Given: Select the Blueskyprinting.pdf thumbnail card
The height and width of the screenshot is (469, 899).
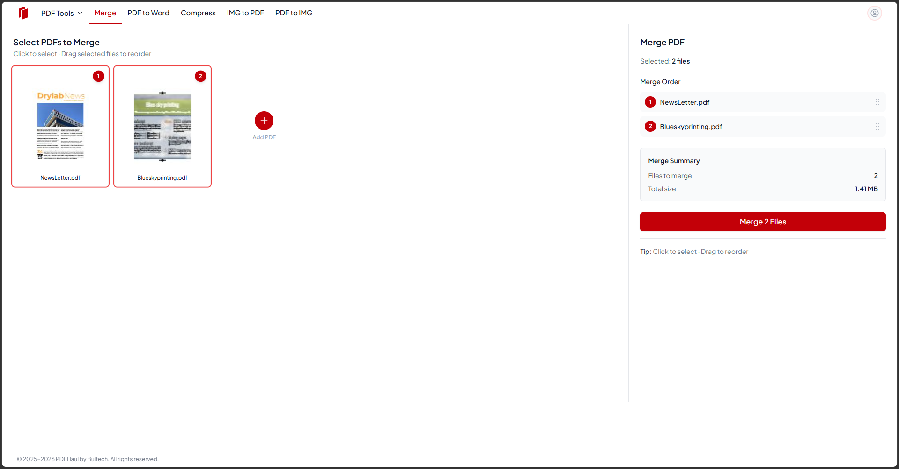Looking at the screenshot, I should [162, 126].
